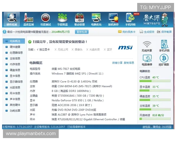177x141 pixels.
Task: Click 主程序版本 3.73.14.1057 text
Action: (17, 127)
